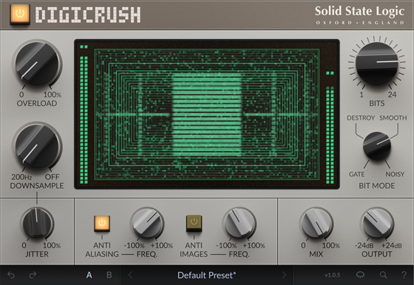Click the DIGICRUSH title logo

tap(88, 13)
